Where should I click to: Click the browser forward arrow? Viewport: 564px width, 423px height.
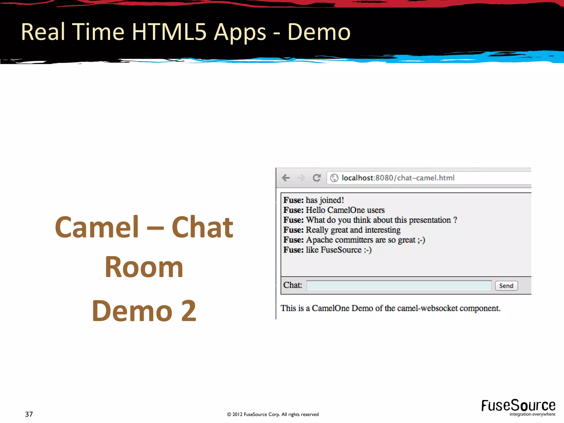click(301, 178)
